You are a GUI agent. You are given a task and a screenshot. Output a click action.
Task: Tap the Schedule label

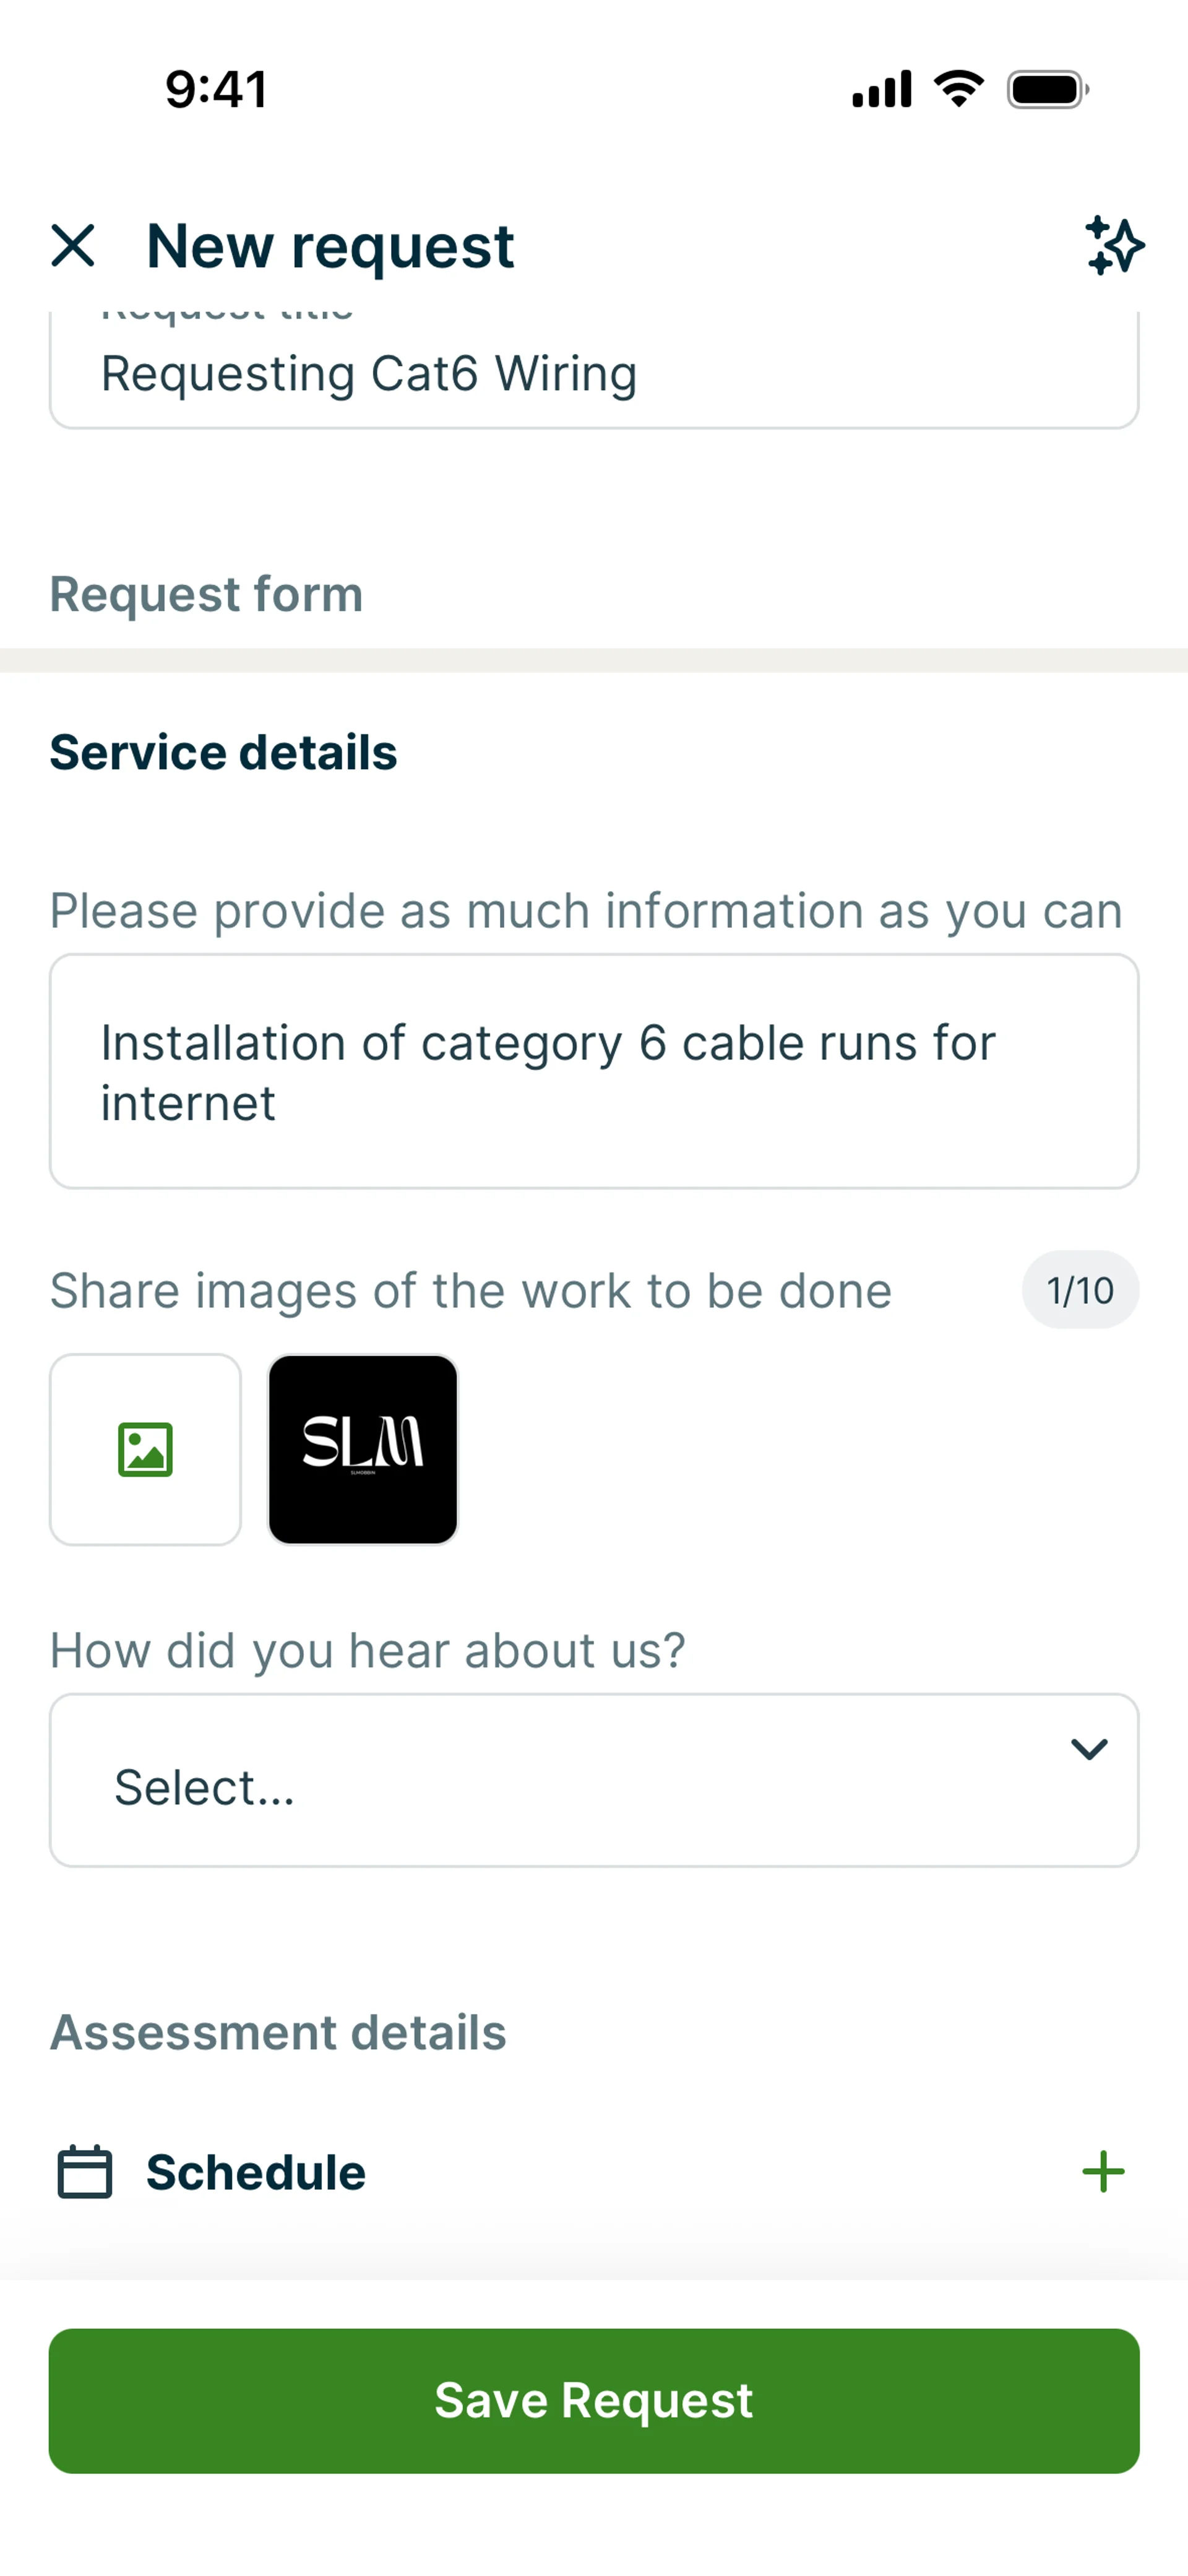coord(256,2172)
